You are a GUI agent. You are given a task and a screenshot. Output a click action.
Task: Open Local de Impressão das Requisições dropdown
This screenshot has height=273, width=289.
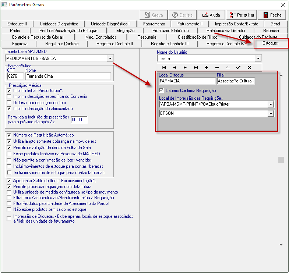pos(271,104)
